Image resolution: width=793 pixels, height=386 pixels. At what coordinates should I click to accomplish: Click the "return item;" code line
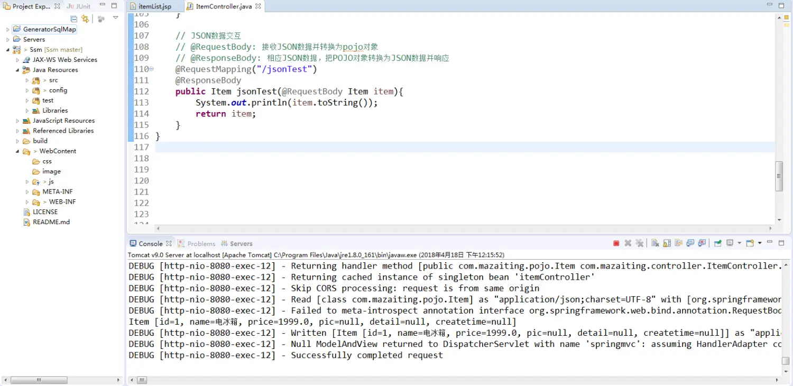(x=226, y=114)
